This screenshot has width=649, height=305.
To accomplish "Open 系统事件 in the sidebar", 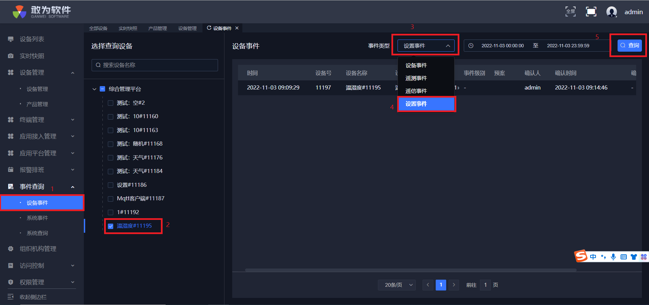I will (x=38, y=218).
